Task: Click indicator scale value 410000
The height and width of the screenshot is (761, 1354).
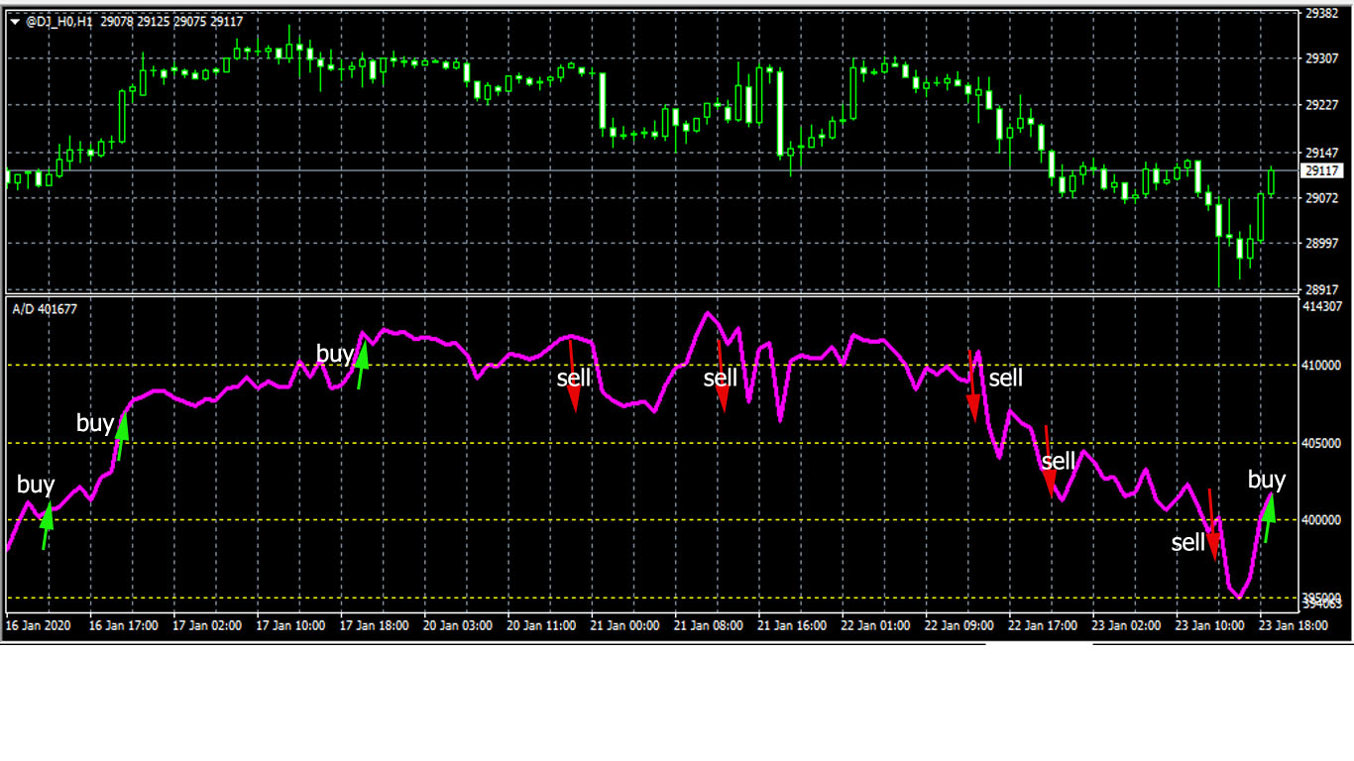Action: (x=1323, y=365)
